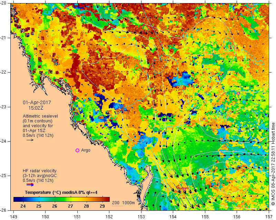
Task: Click the red and blue HF radar arrow
Action: click(x=30, y=184)
